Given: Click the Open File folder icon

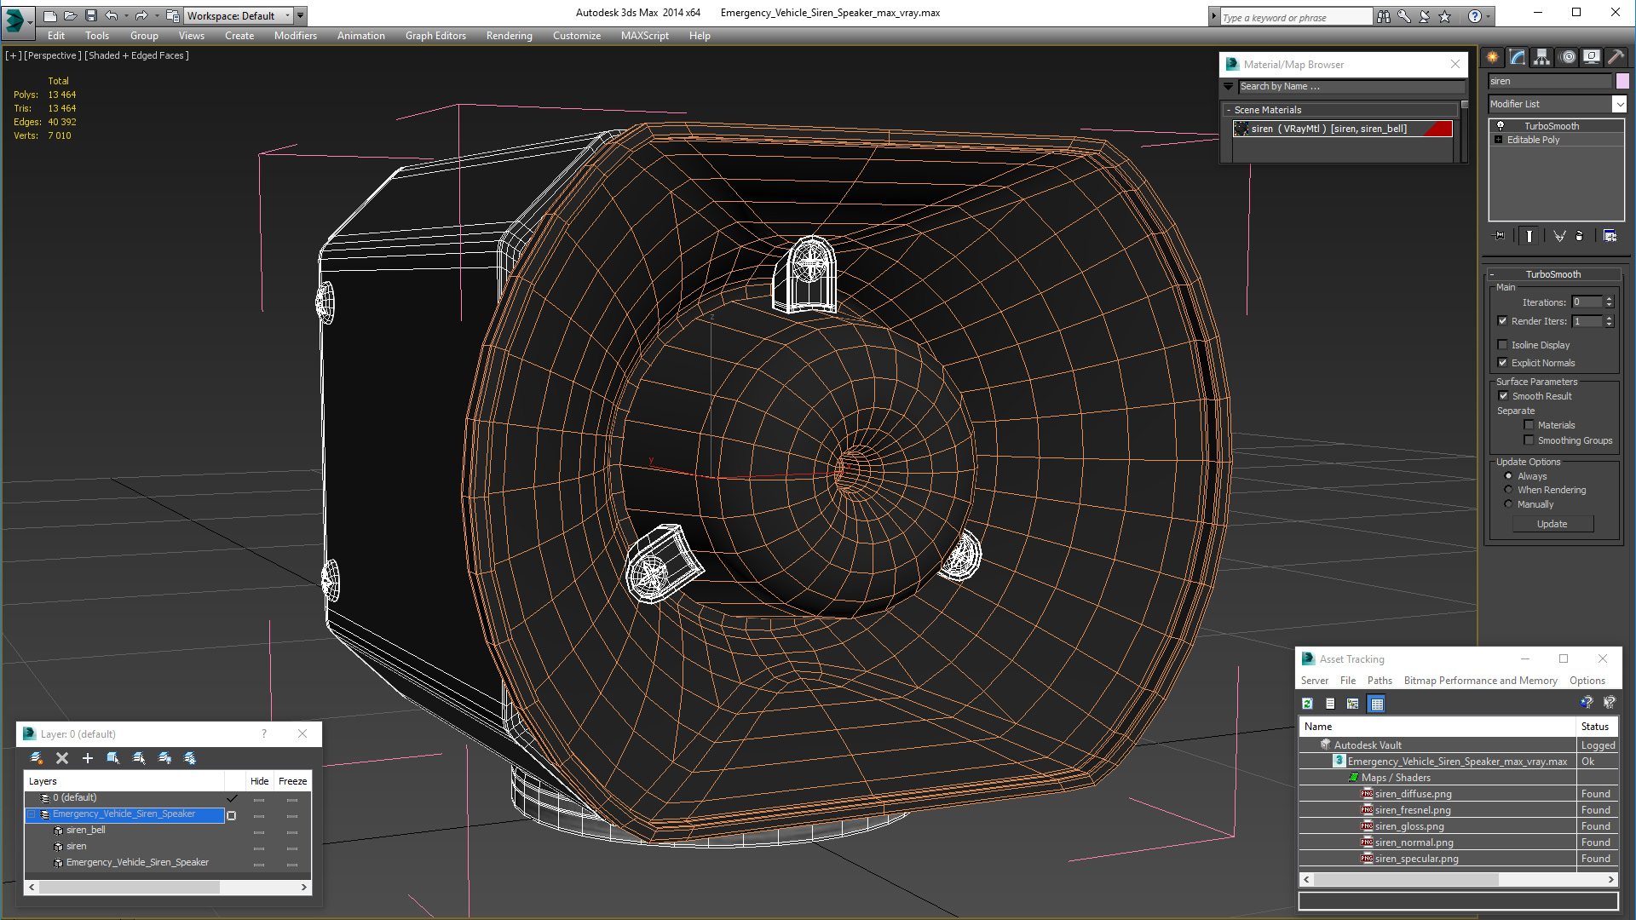Looking at the screenshot, I should (x=71, y=15).
